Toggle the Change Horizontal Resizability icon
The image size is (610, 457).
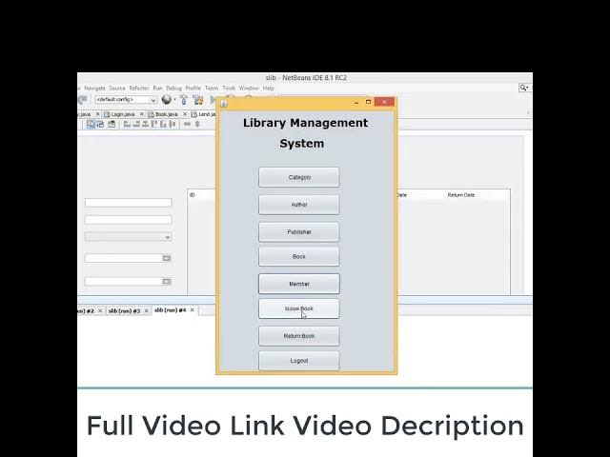pyautogui.click(x=187, y=124)
